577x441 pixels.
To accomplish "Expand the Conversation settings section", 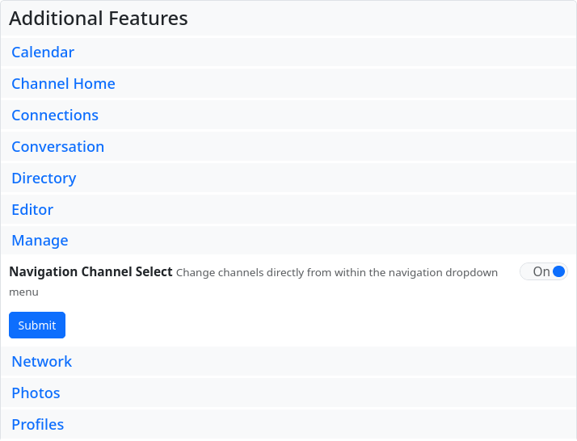I will pos(57,147).
